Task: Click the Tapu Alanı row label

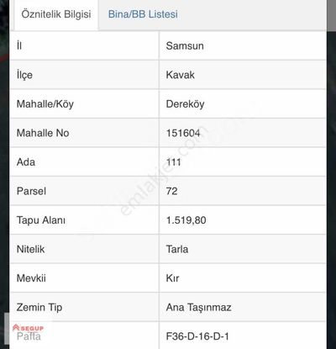Action: (41, 220)
